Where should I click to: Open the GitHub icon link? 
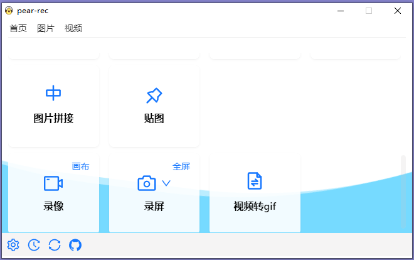[x=75, y=245]
